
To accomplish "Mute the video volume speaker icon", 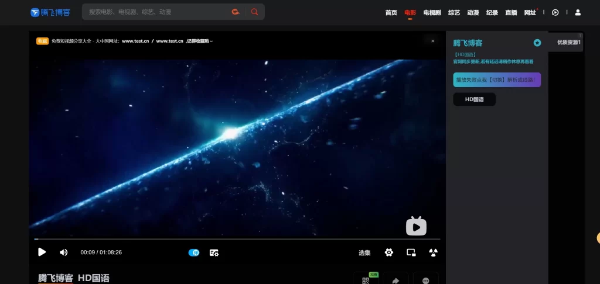I will click(x=64, y=252).
